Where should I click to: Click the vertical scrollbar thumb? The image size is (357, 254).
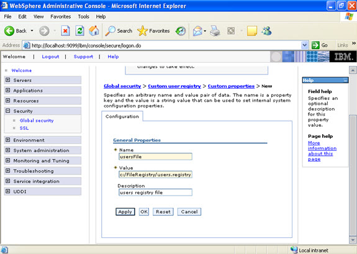point(353,175)
